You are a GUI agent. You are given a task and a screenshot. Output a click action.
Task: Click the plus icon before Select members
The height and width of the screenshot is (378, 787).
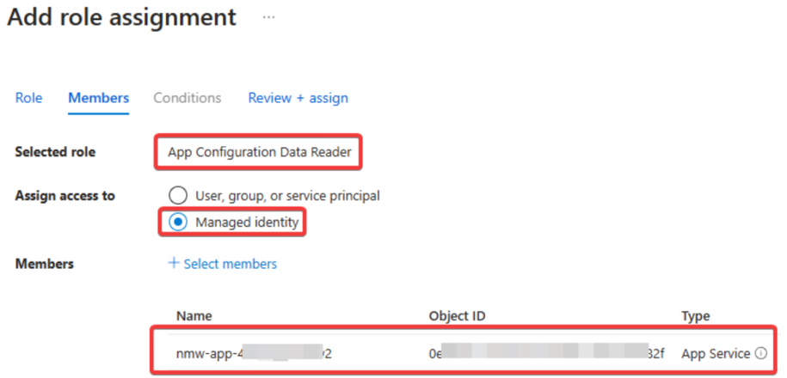[x=174, y=263]
